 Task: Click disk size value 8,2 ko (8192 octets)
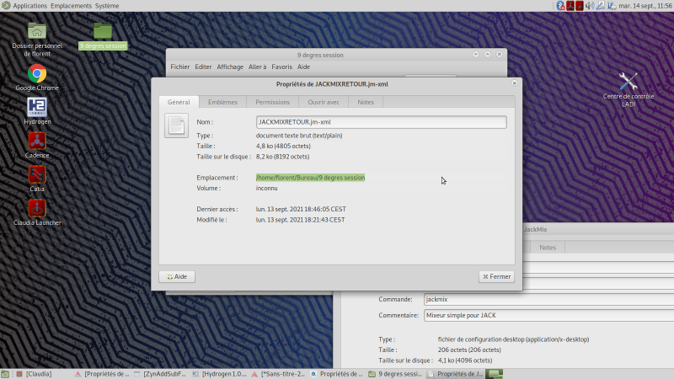(282, 157)
